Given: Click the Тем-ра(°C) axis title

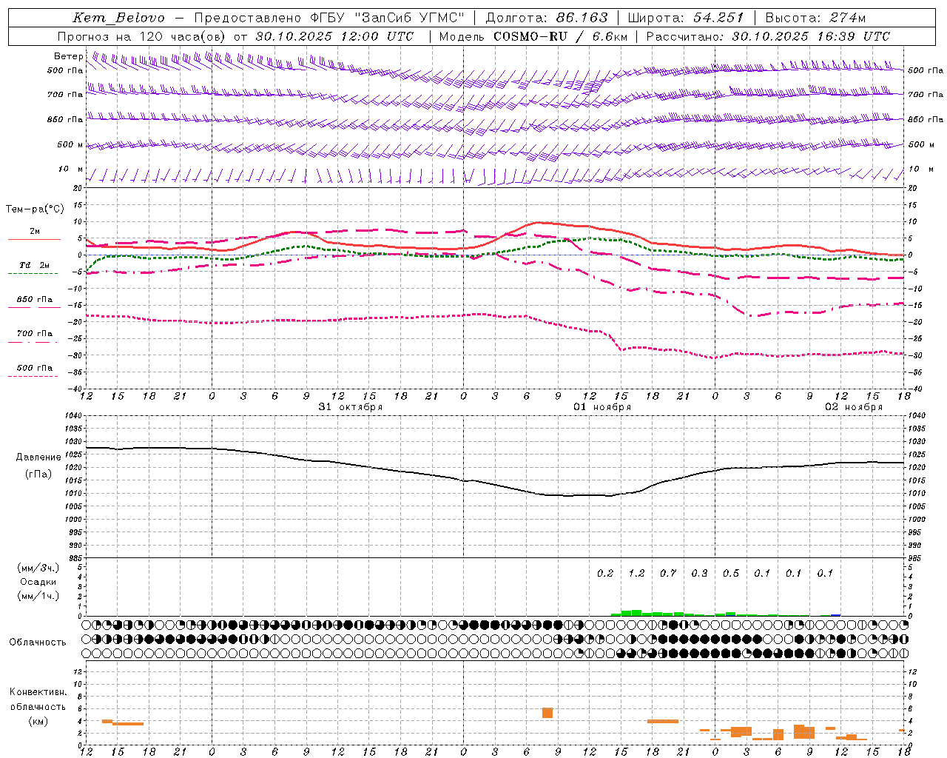Looking at the screenshot, I should click(x=35, y=209).
